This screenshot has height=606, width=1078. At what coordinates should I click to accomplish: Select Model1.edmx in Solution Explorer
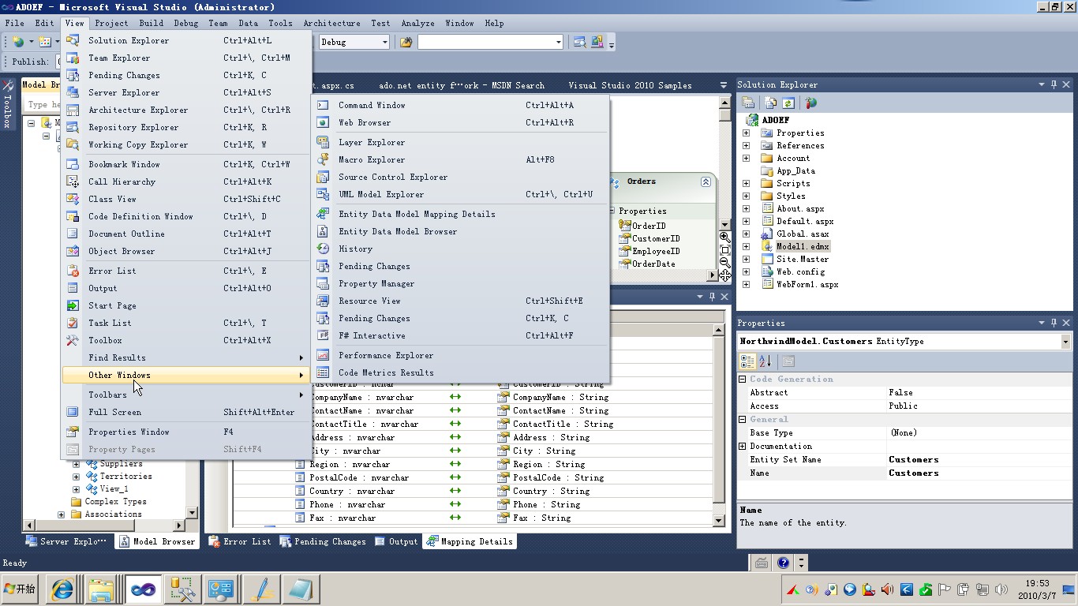coord(802,246)
